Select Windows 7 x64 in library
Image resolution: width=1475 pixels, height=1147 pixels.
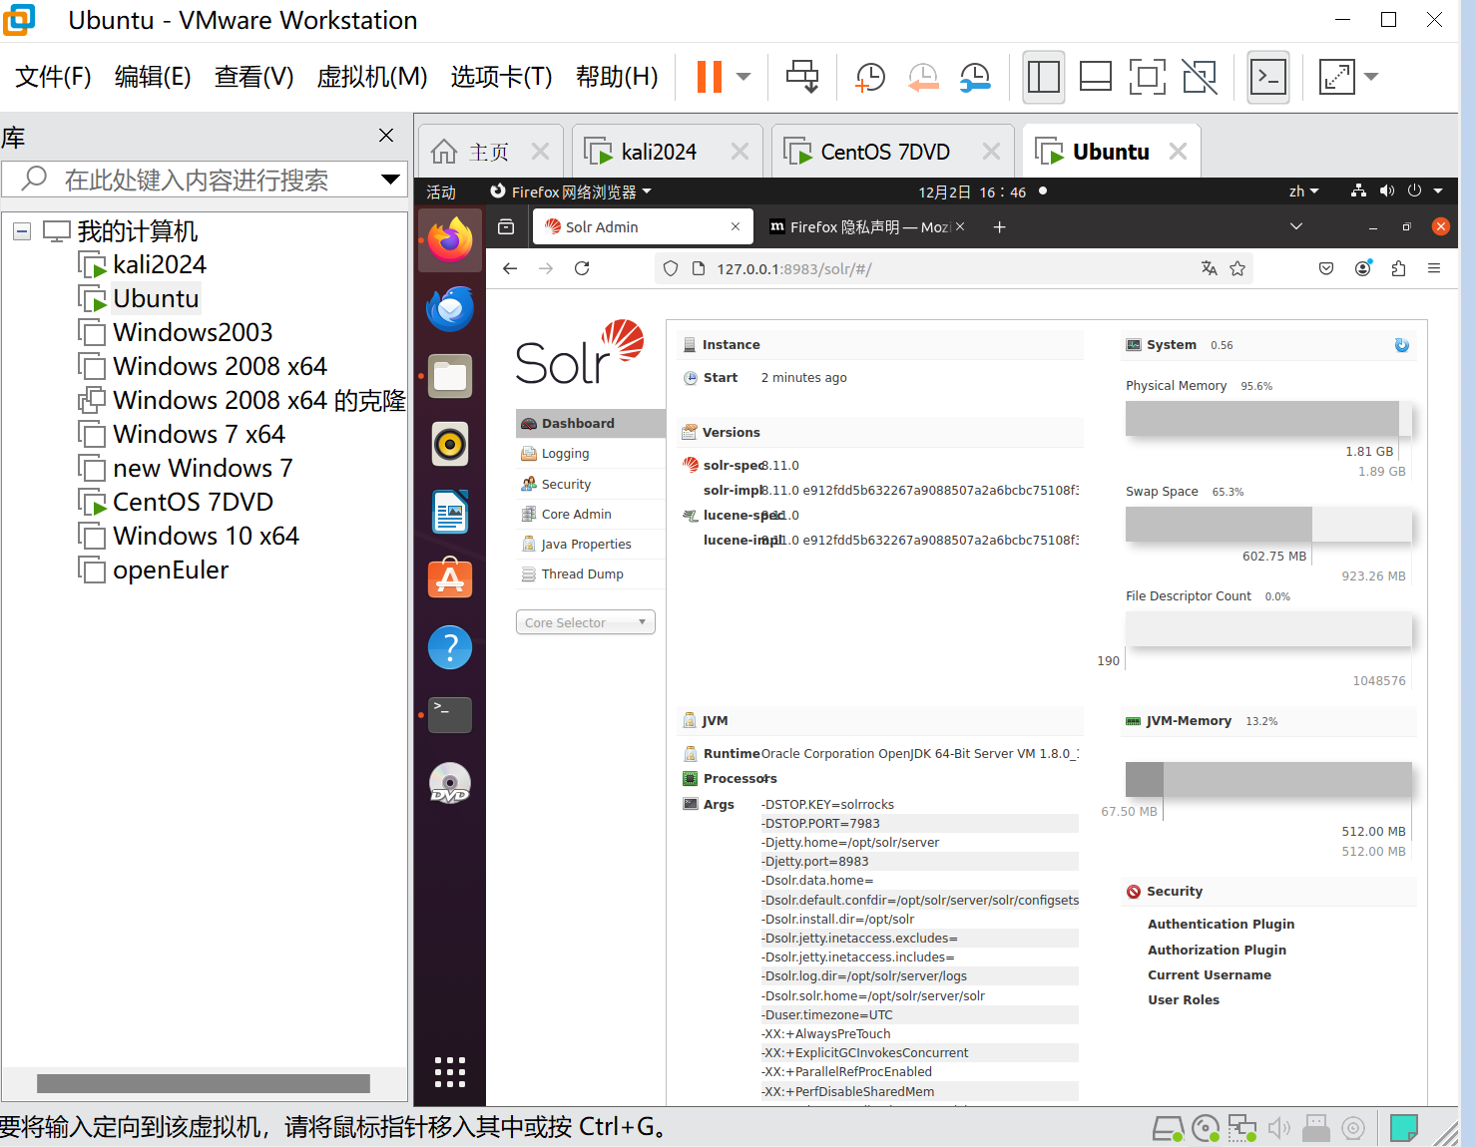click(x=199, y=434)
